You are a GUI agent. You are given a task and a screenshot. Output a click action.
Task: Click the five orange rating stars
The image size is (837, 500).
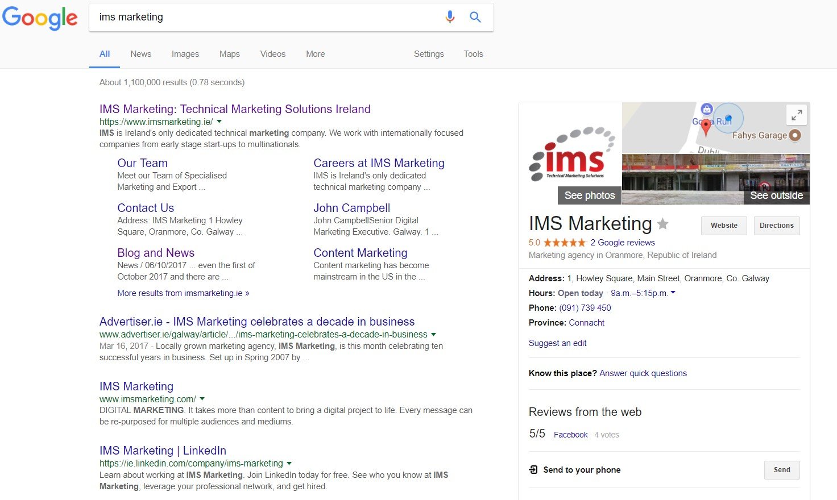click(565, 243)
